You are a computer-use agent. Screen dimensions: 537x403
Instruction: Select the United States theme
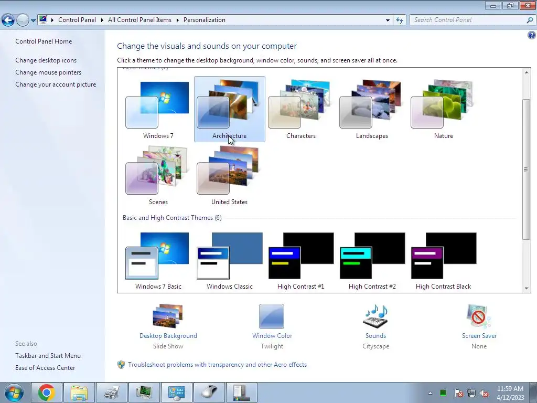[x=230, y=175]
